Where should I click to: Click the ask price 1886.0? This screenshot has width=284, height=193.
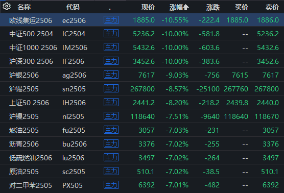(268, 20)
